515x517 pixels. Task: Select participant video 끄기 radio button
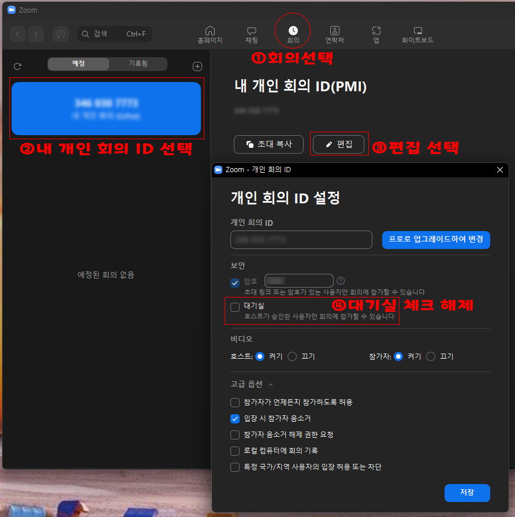pyautogui.click(x=431, y=356)
